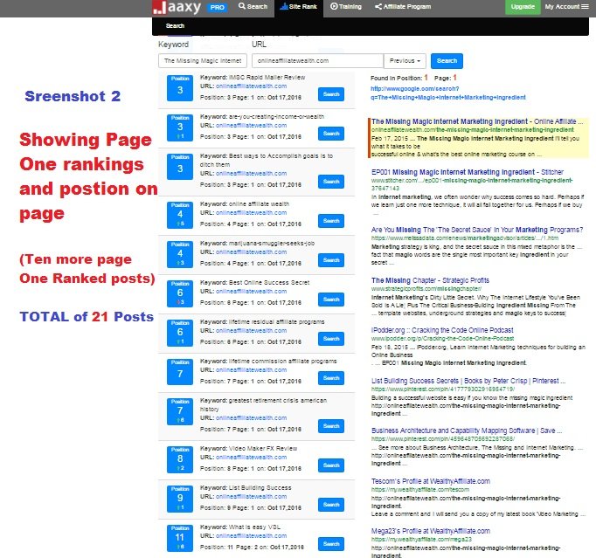Open My Account menu

click(566, 6)
